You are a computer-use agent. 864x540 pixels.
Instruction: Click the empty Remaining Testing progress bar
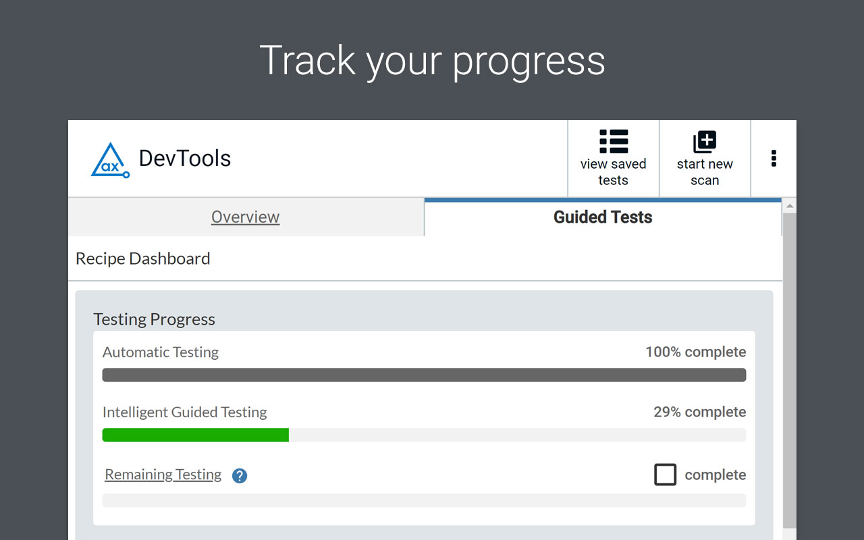click(424, 500)
